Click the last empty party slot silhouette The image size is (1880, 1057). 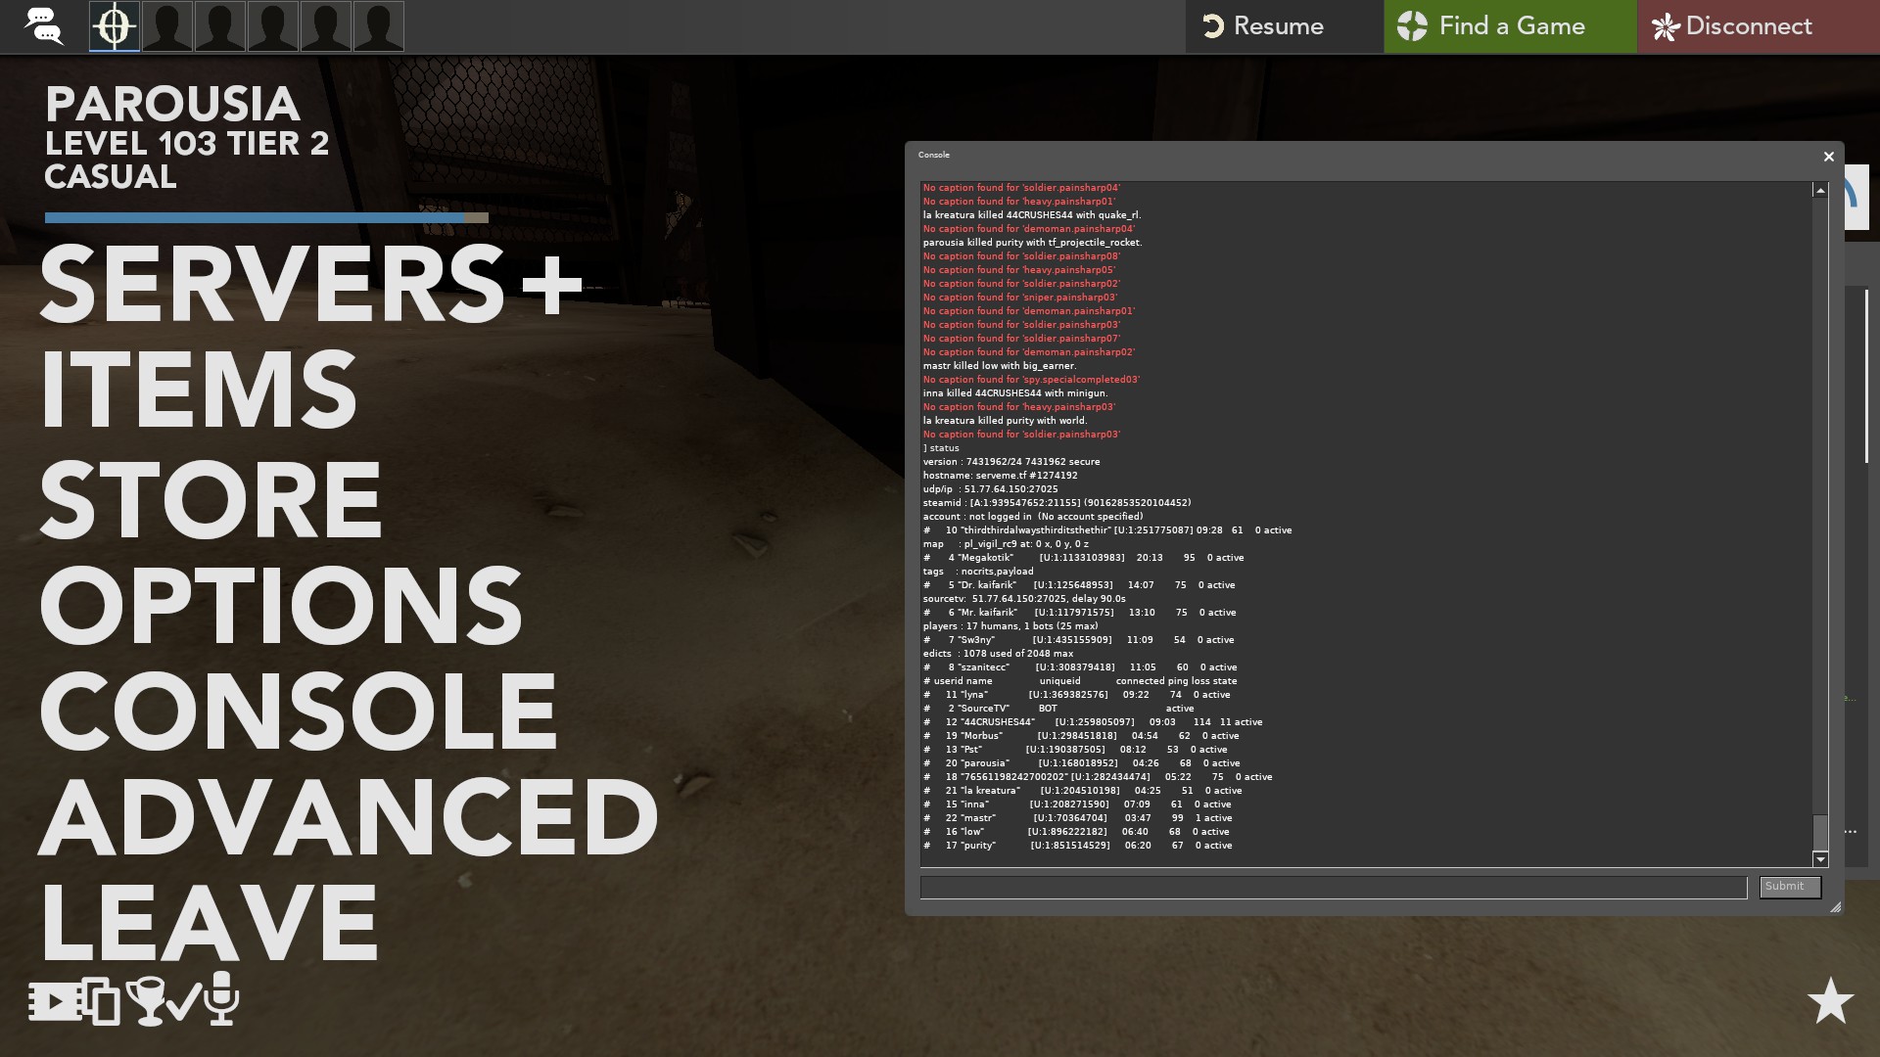(x=378, y=26)
